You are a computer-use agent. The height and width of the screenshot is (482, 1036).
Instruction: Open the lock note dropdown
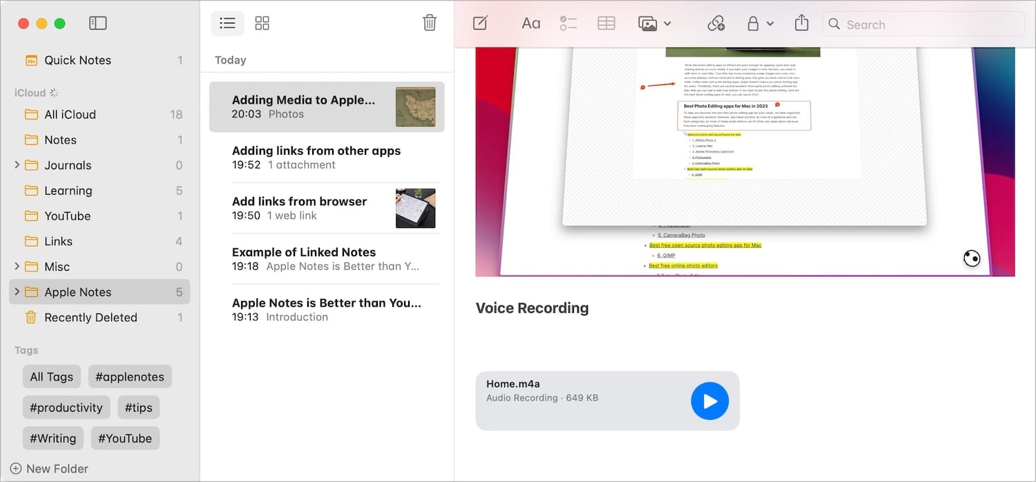click(x=760, y=23)
